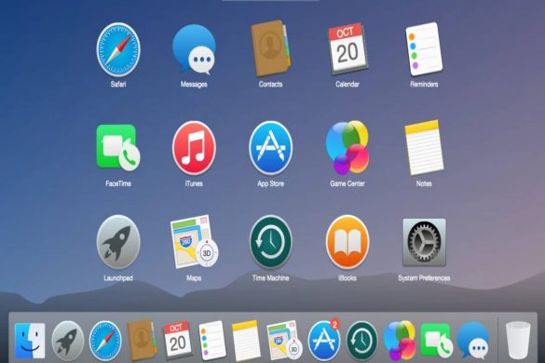Image resolution: width=545 pixels, height=363 pixels.
Task: Click the "Game Center" label text
Action: (x=347, y=183)
